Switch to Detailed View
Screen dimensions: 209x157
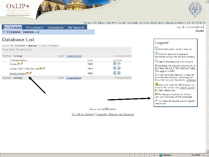[24, 49]
